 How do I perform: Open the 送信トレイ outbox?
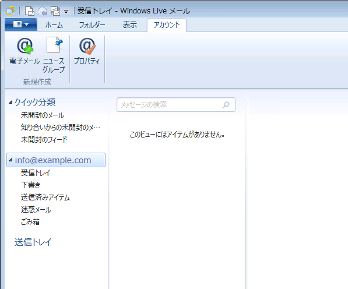(33, 242)
